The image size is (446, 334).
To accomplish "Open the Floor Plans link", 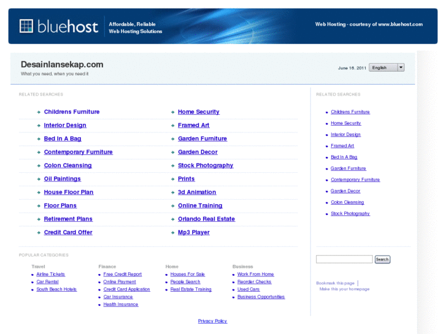I will [60, 205].
